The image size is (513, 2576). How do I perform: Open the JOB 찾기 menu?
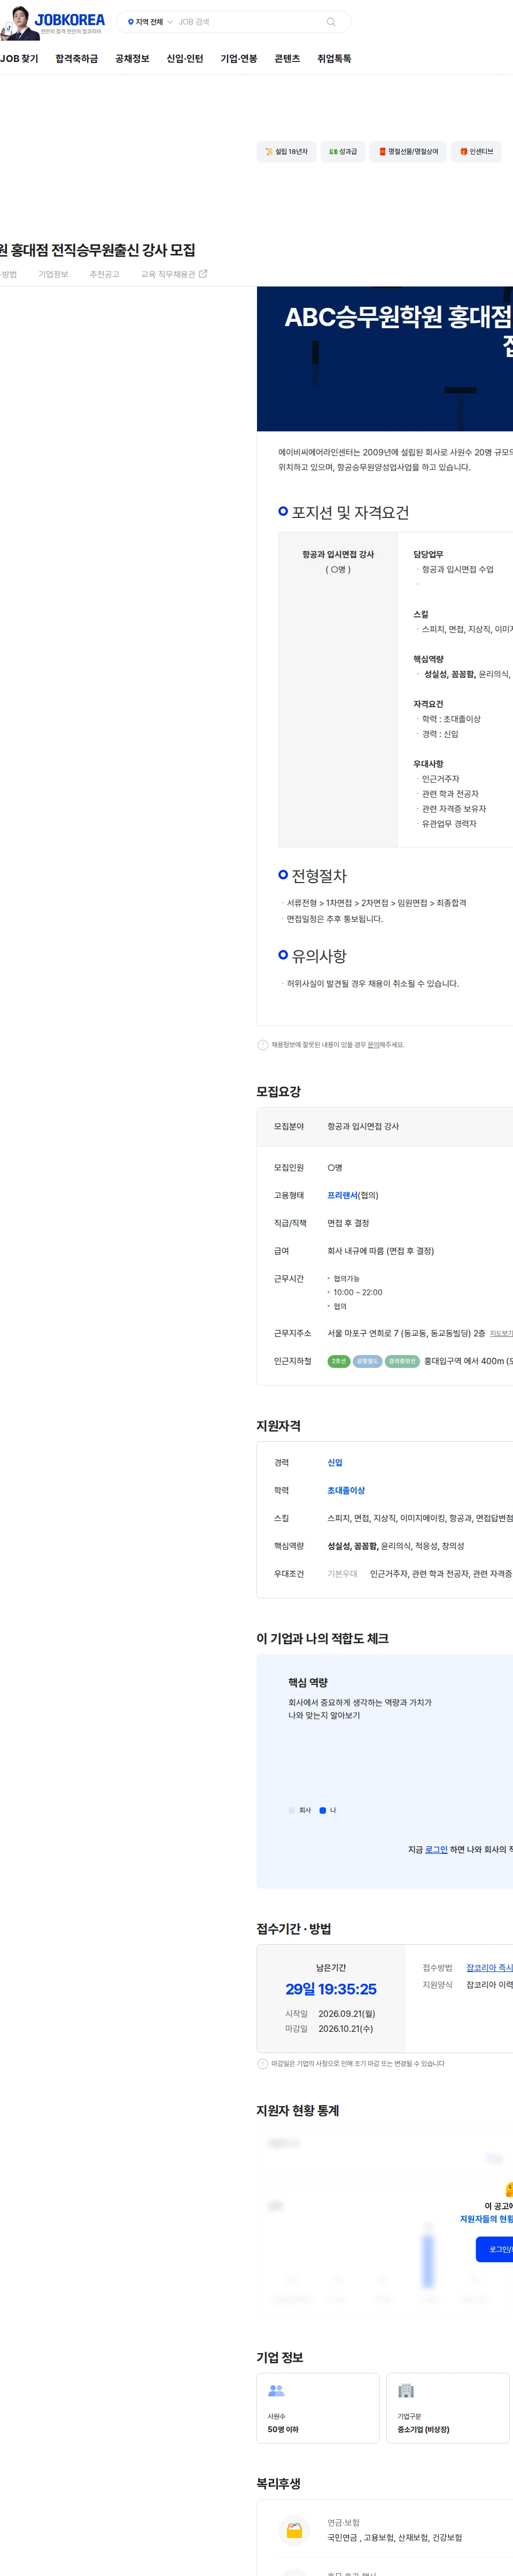(x=19, y=59)
